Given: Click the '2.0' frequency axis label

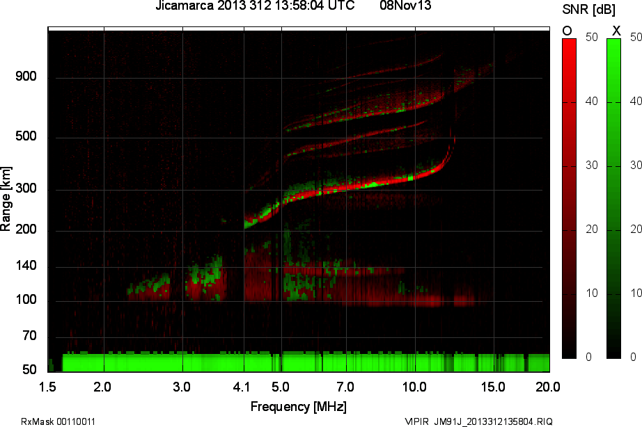Looking at the screenshot, I should [x=102, y=387].
